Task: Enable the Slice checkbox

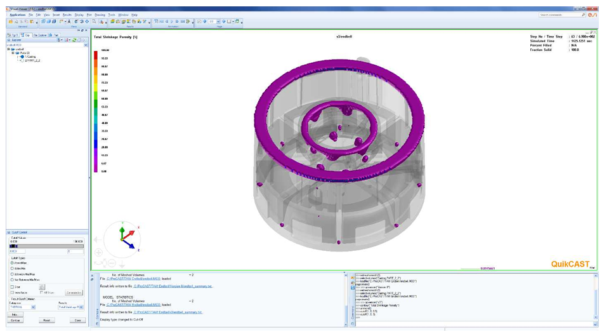Action: (12, 287)
